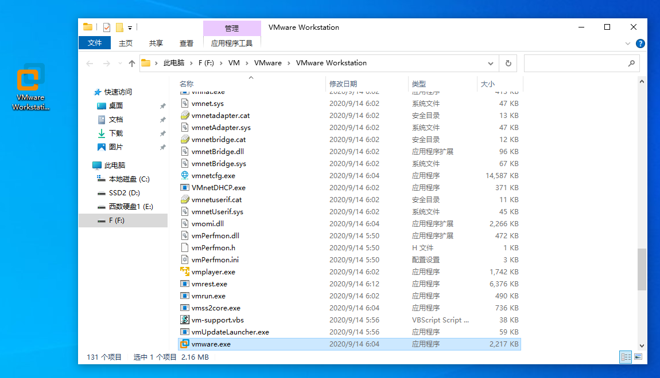Click the vmnetbridge.cat catalog icon
Viewport: 660px width, 378px height.
184,139
